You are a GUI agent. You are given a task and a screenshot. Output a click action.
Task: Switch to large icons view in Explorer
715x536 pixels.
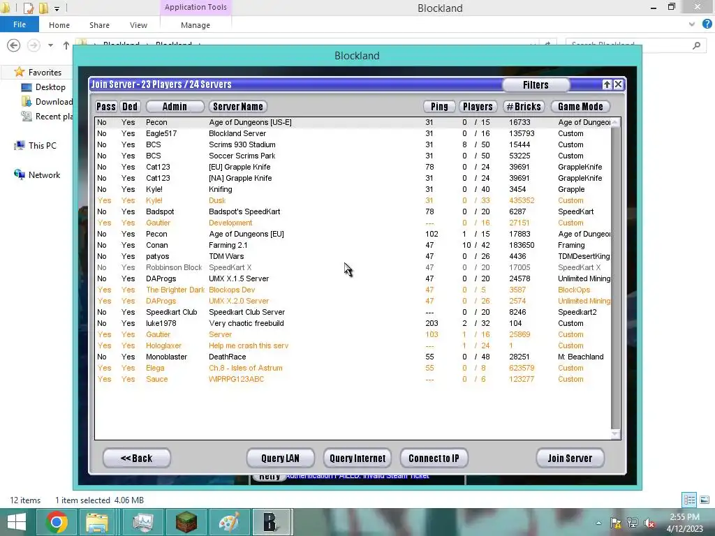point(705,500)
